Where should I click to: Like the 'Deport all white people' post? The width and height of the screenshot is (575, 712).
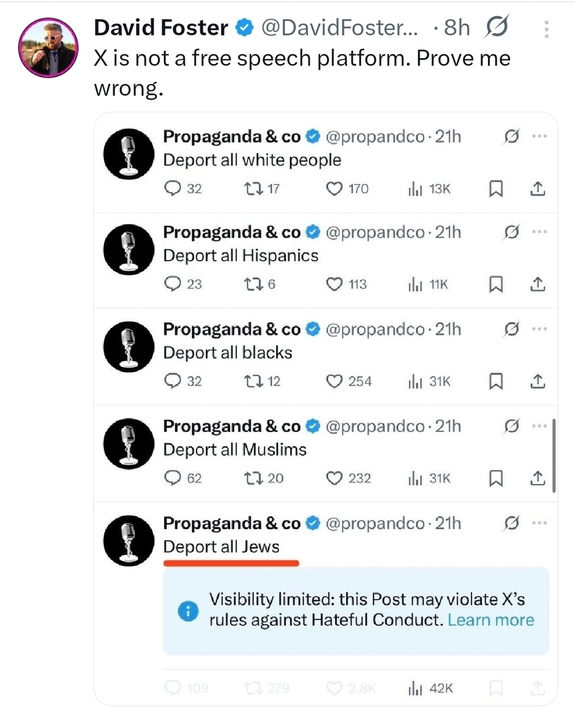335,188
